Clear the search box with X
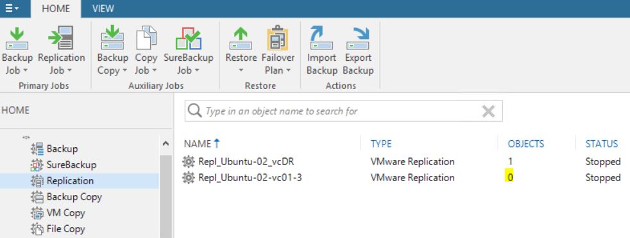 [x=488, y=111]
